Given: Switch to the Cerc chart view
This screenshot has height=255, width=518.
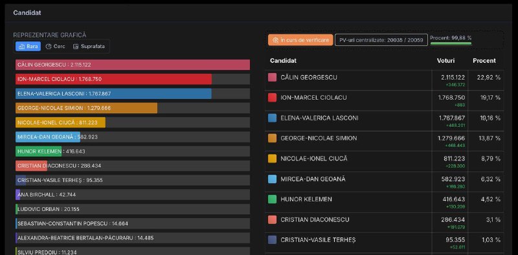Looking at the screenshot, I should [x=55, y=47].
